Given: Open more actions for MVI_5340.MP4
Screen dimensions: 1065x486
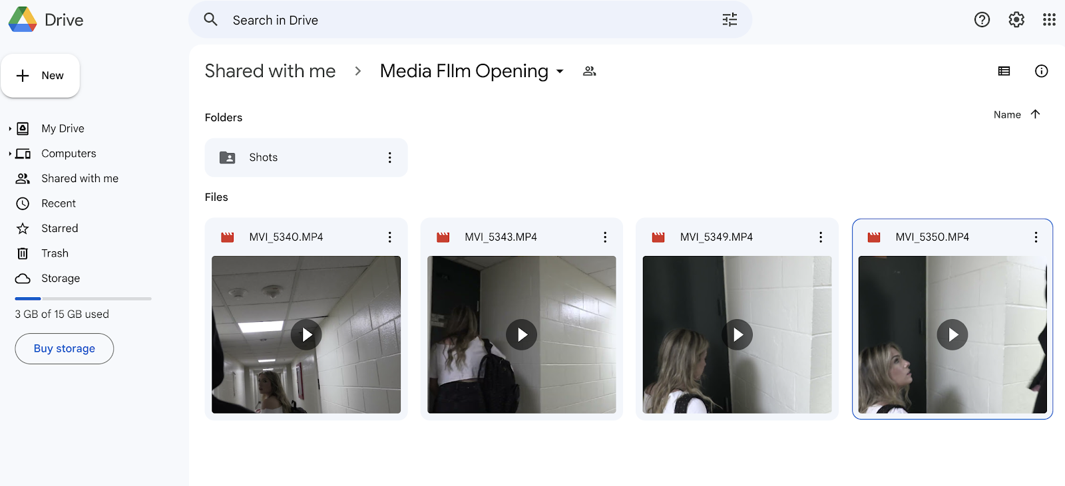Looking at the screenshot, I should (x=389, y=237).
